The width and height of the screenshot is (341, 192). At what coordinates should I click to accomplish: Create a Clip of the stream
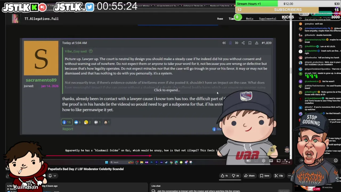coord(279,176)
